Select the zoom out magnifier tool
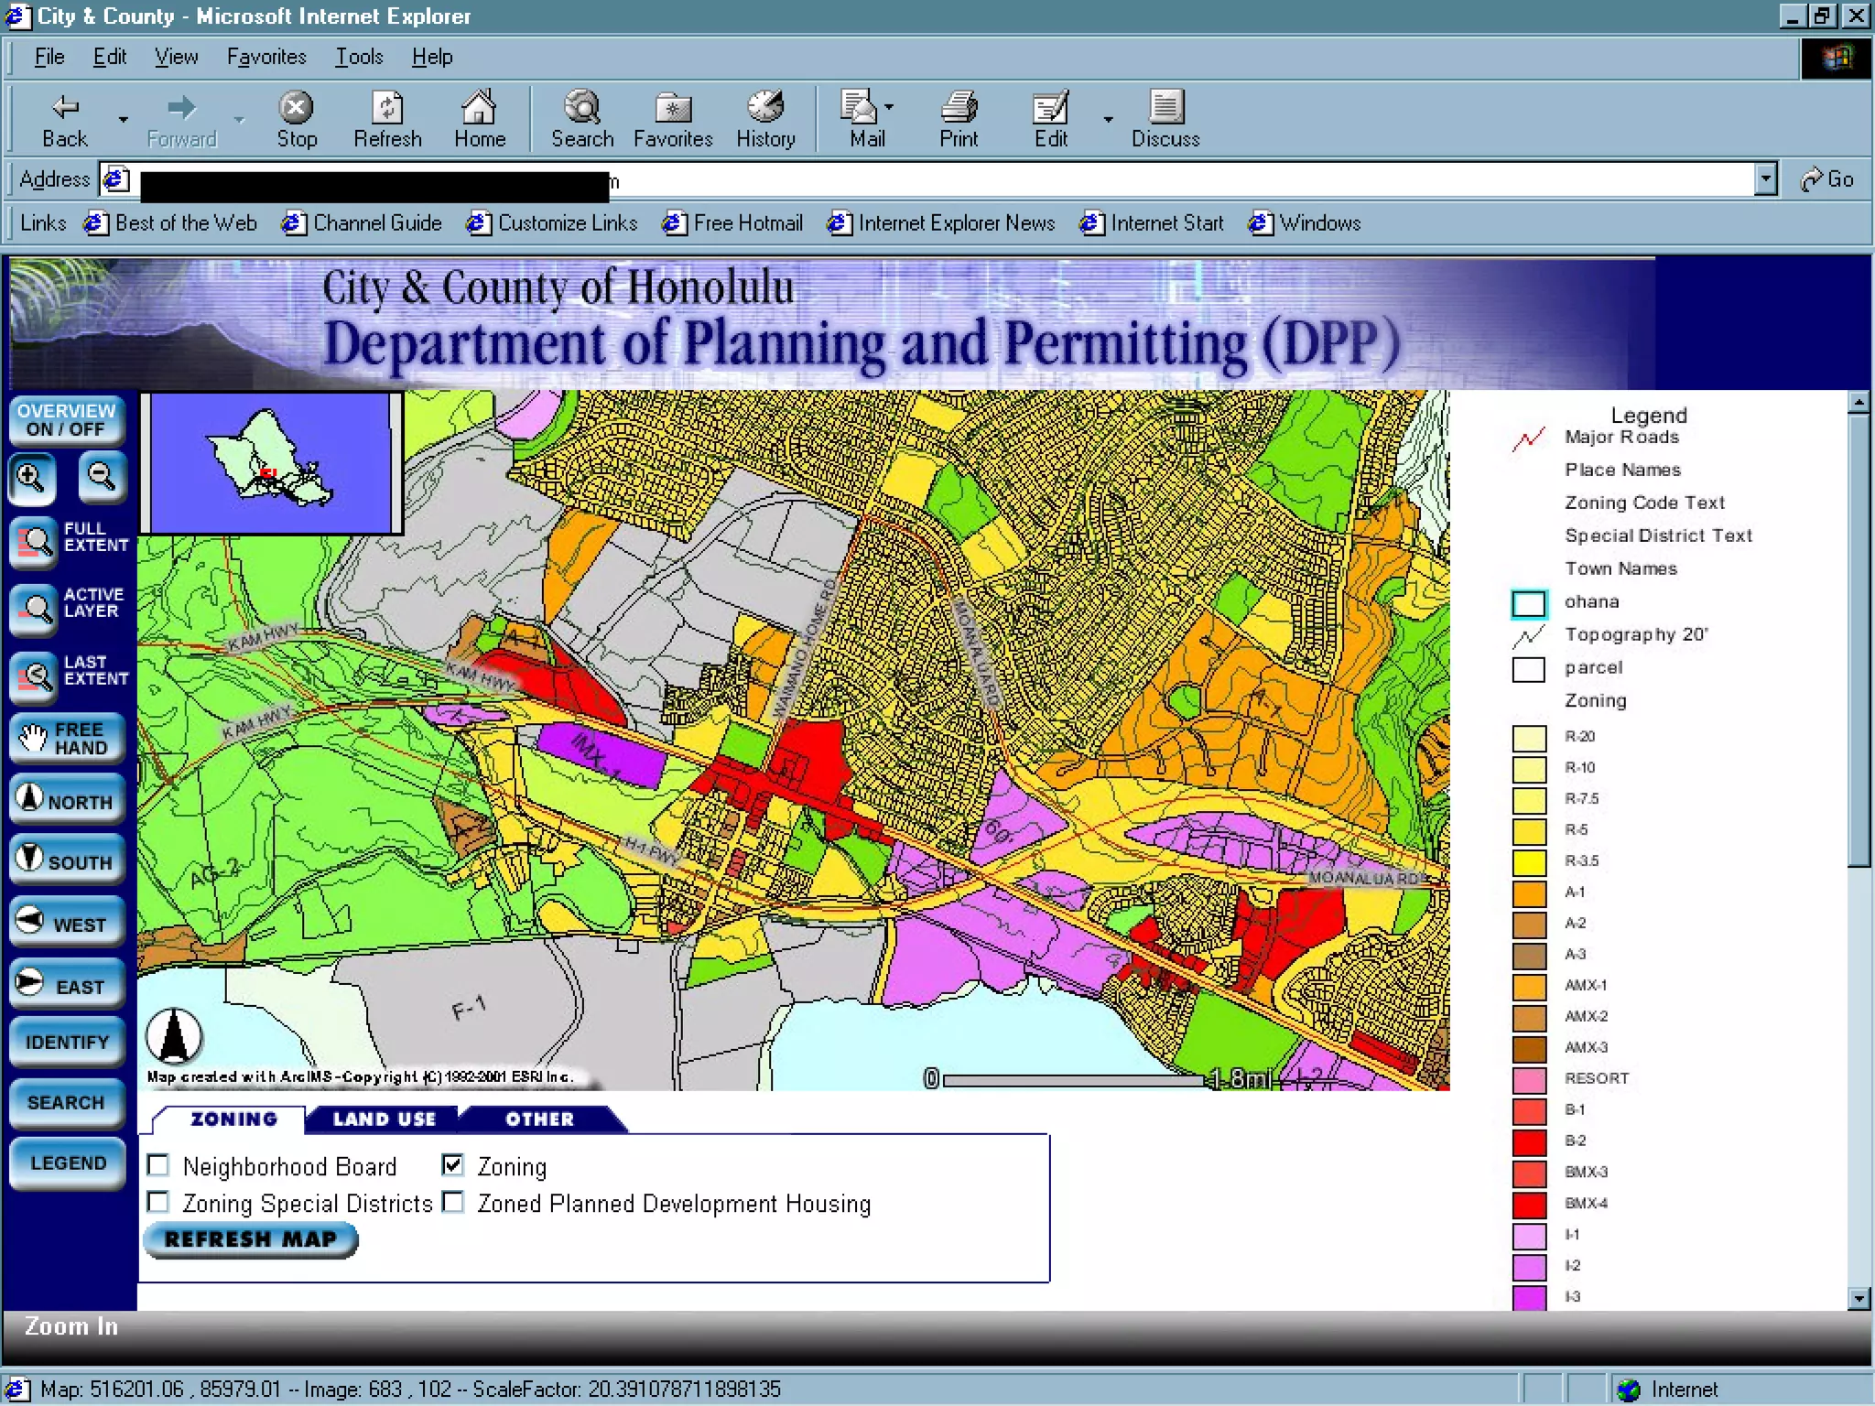The width and height of the screenshot is (1875, 1406). click(x=102, y=479)
